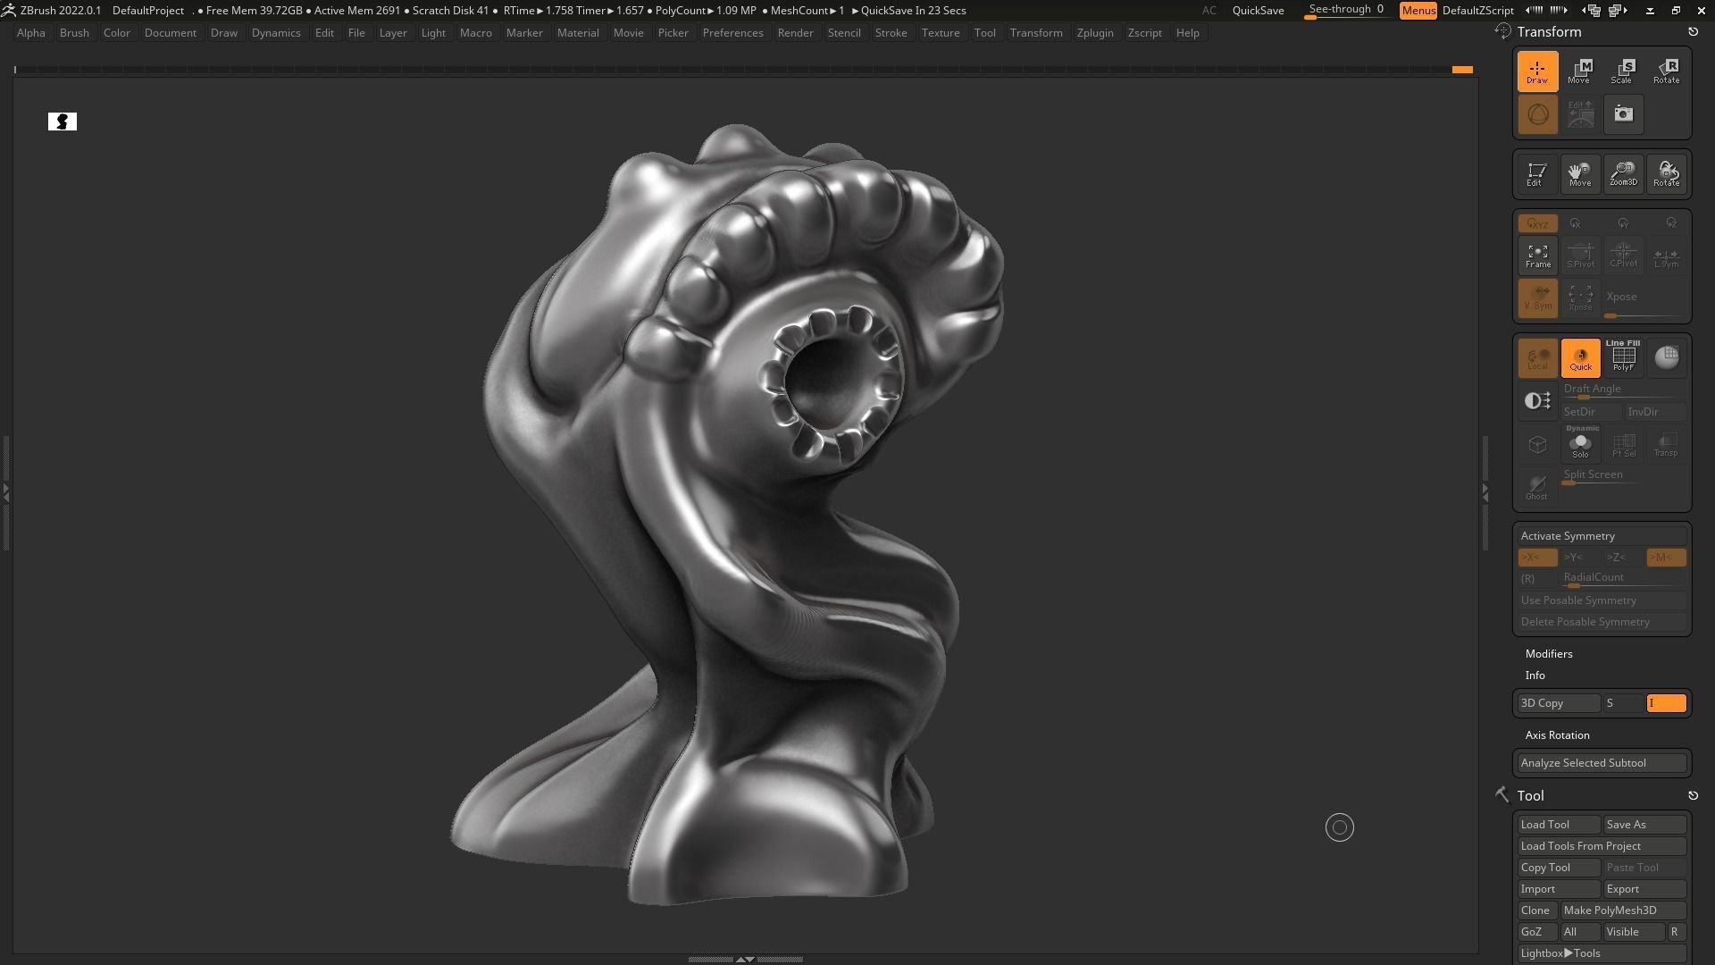Click the Transform palette dock arrow icon

click(1693, 32)
